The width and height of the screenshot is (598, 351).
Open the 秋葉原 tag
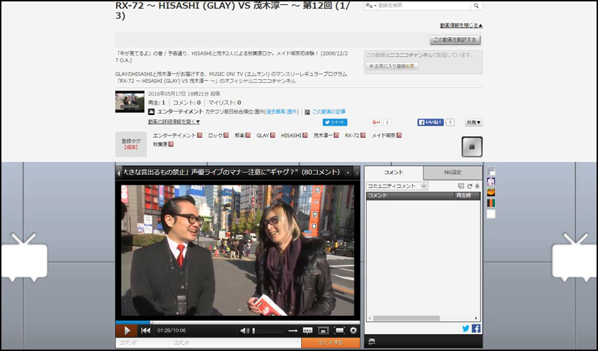160,145
